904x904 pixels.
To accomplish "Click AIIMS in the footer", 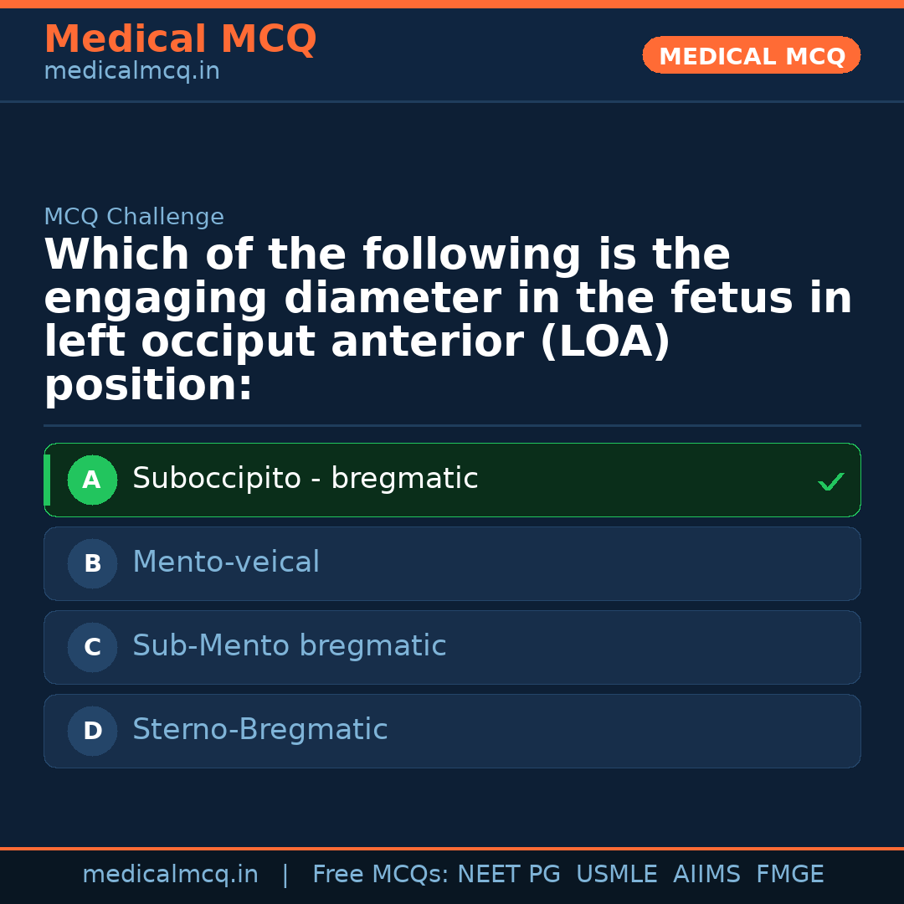I will click(x=707, y=873).
